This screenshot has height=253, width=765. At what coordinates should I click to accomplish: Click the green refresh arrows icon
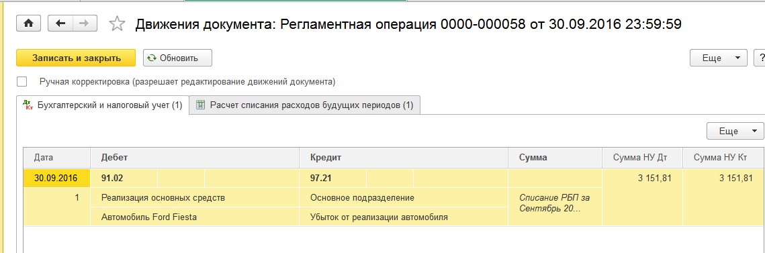(152, 58)
